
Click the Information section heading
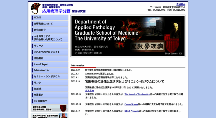78,66
